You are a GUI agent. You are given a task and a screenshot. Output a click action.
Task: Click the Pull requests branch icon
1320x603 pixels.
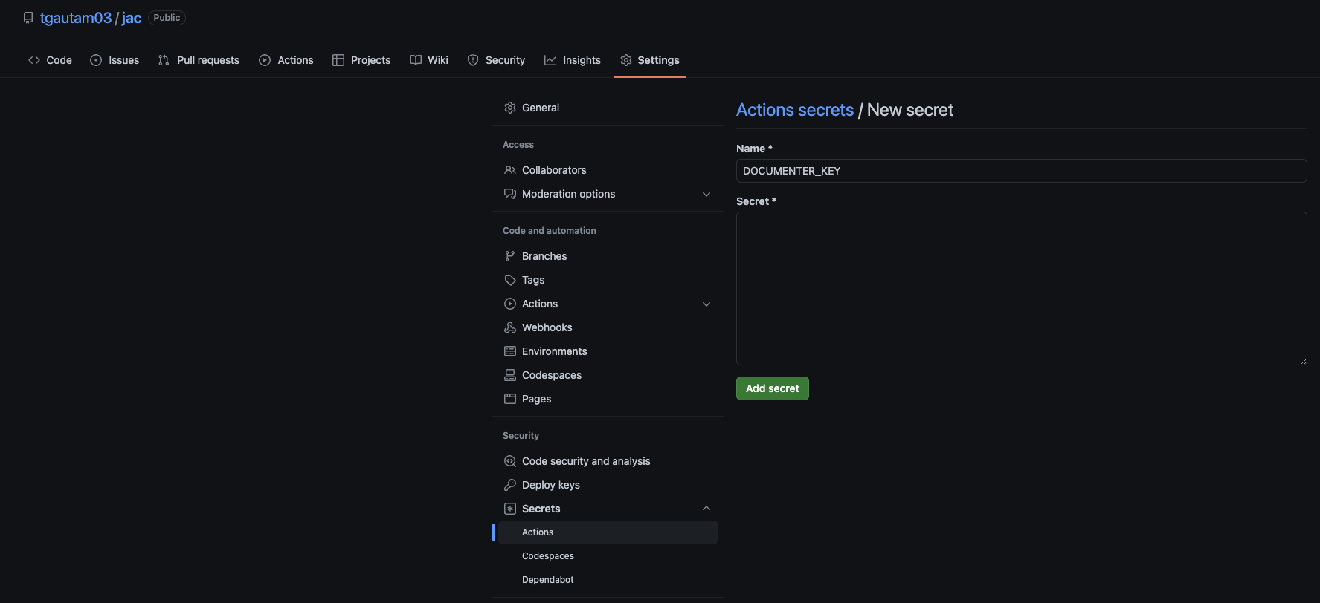pos(164,60)
